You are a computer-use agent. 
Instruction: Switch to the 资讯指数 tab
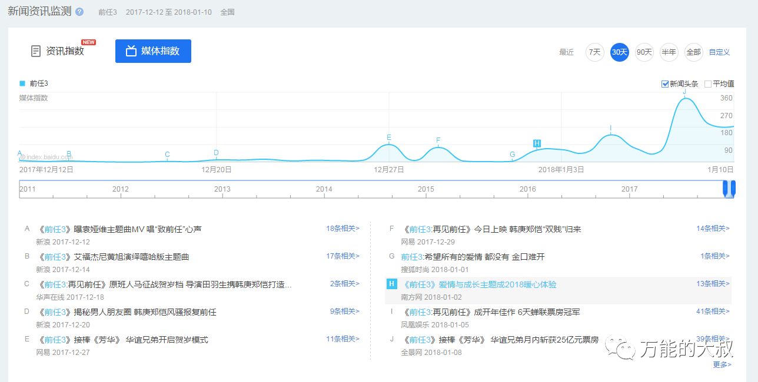[x=58, y=51]
